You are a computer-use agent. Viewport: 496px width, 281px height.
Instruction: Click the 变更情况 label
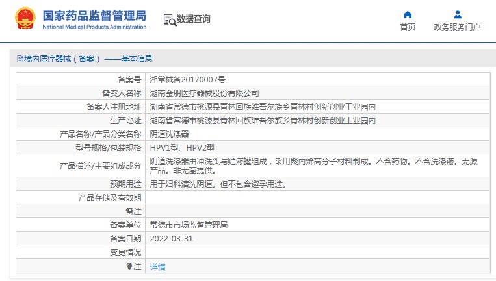[x=125, y=252]
